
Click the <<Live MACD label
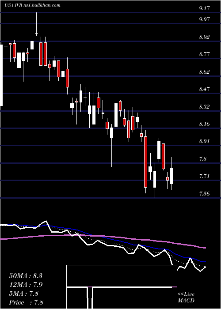click(x=186, y=297)
